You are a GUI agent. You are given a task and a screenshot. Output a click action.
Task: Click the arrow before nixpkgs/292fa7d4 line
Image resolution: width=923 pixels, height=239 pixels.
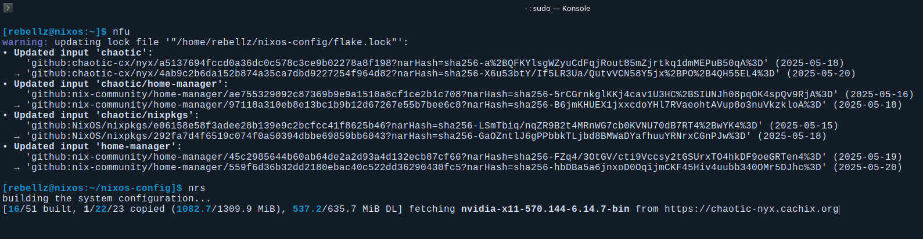point(17,136)
